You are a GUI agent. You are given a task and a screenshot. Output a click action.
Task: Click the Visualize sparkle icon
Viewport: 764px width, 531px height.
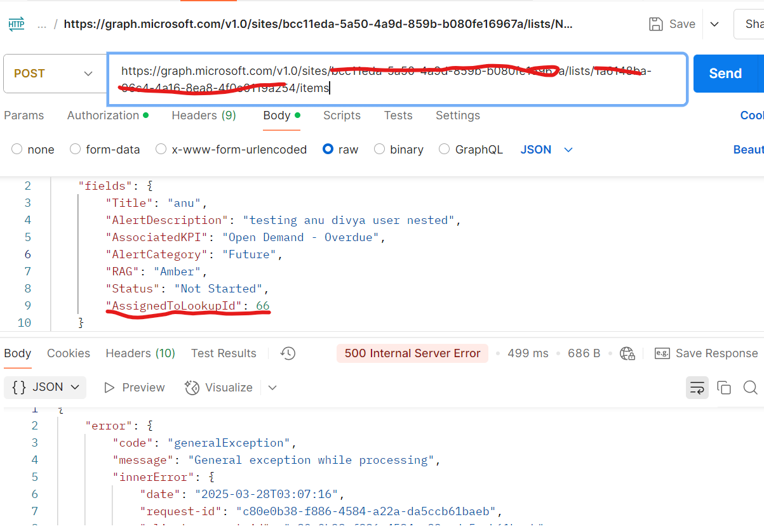pos(192,388)
